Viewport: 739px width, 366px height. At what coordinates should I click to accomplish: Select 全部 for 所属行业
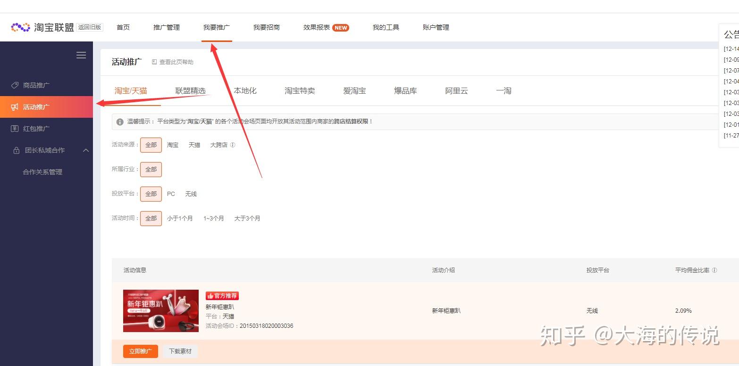(151, 170)
